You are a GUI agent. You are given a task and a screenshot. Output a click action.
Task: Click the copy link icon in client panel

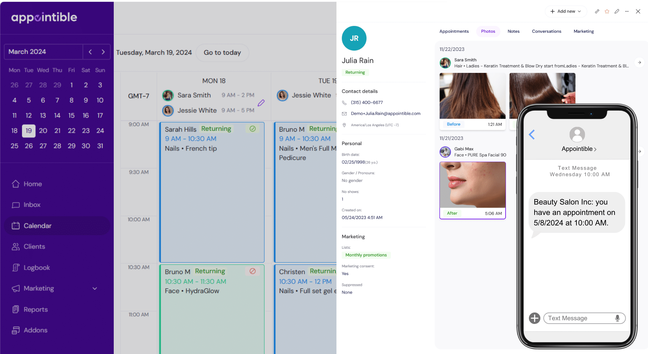tap(597, 11)
